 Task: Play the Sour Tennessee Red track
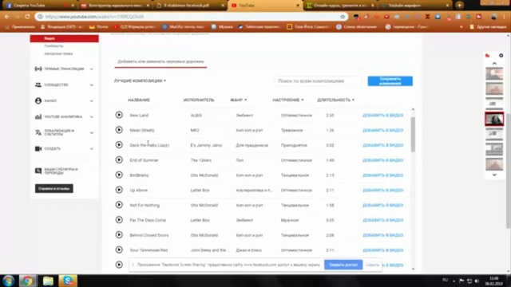click(119, 250)
